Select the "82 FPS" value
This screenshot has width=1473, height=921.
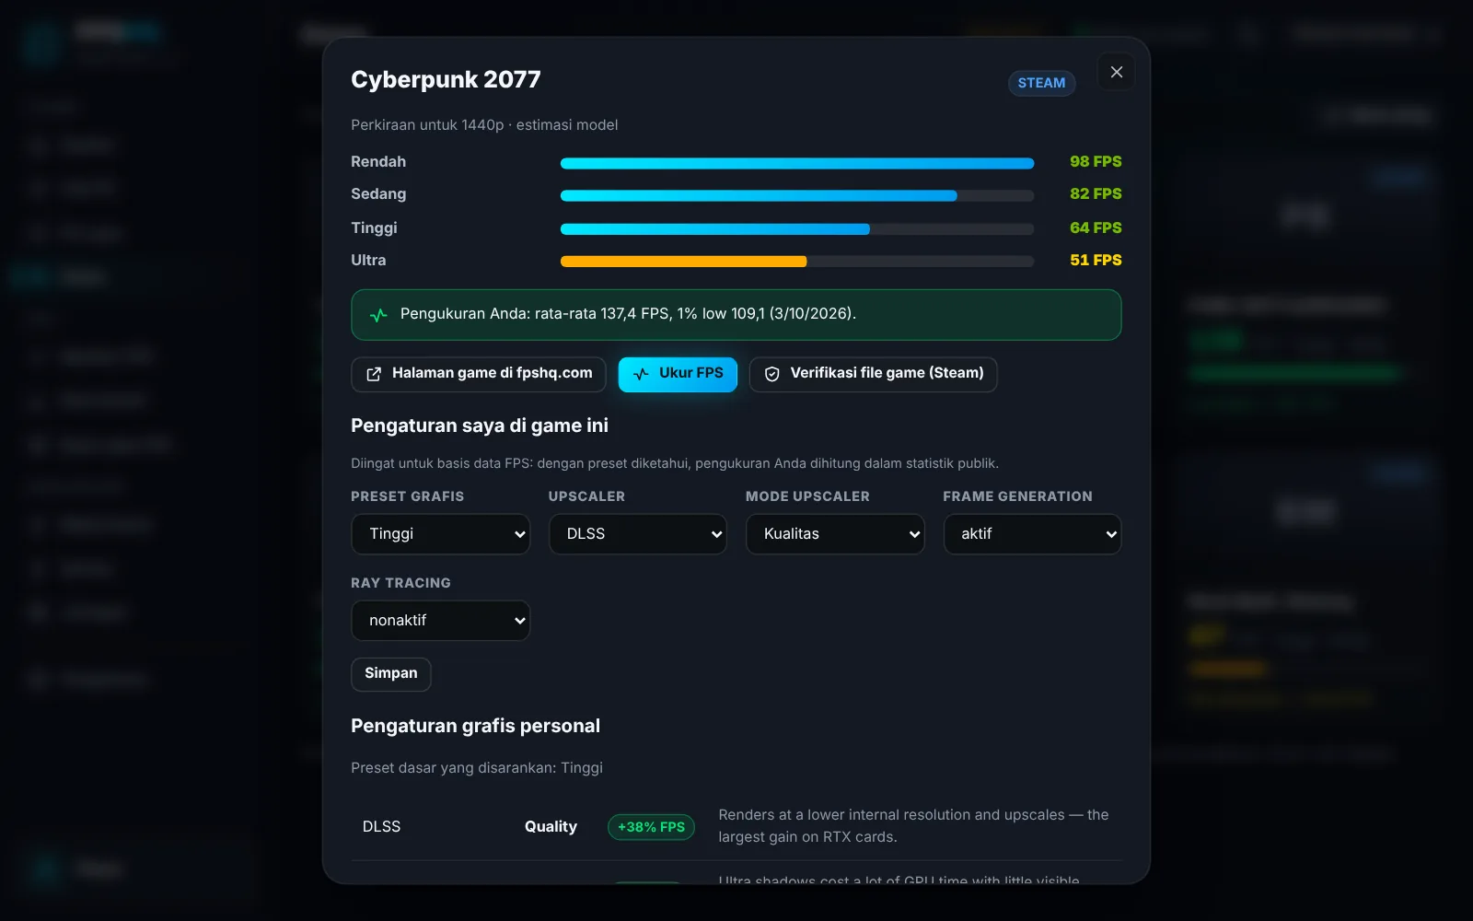pyautogui.click(x=1096, y=194)
